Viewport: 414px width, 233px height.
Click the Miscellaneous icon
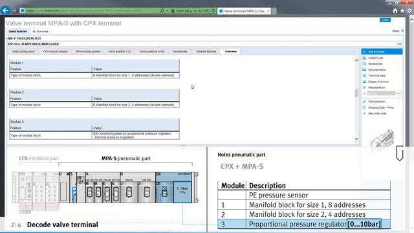pyautogui.click(x=364, y=87)
